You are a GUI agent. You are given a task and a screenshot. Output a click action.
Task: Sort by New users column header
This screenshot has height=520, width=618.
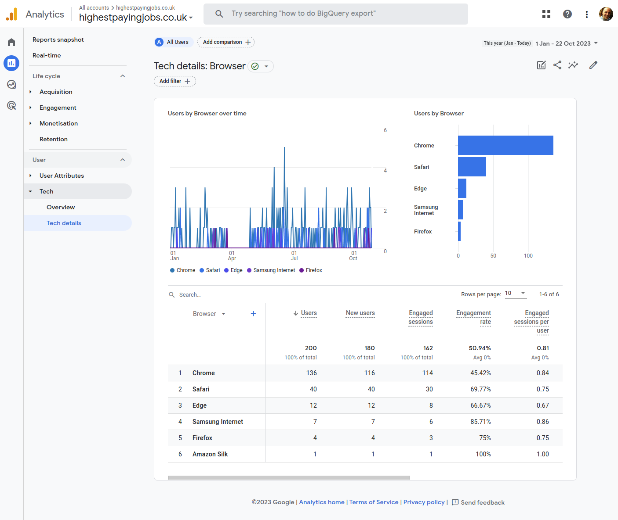tap(360, 313)
